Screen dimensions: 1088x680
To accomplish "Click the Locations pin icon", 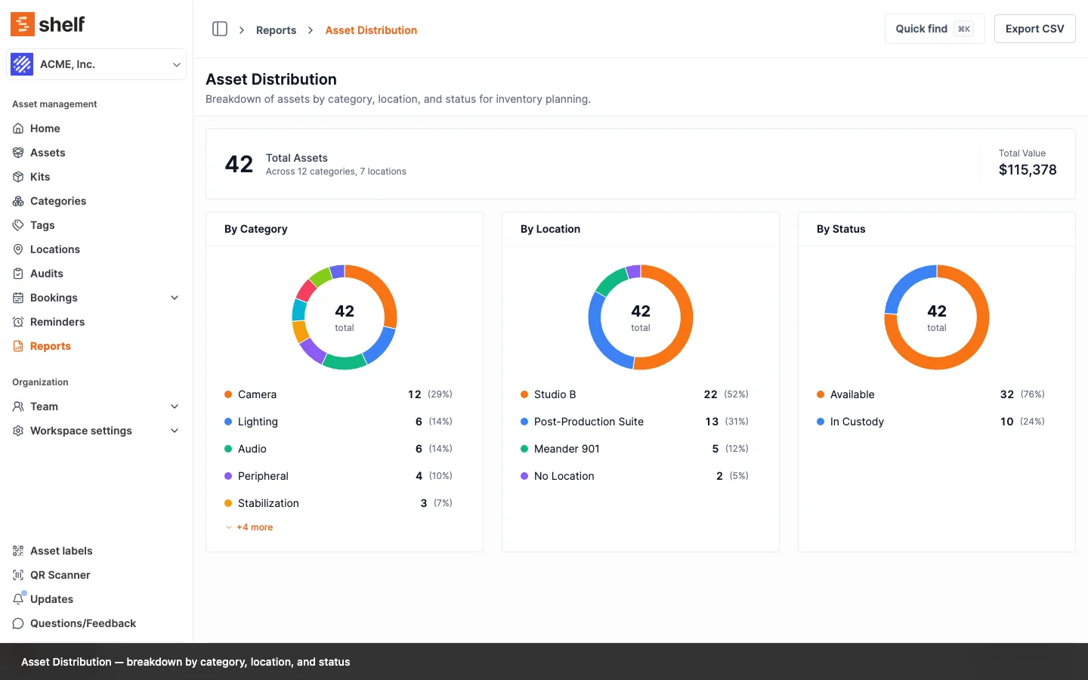I will [x=18, y=249].
